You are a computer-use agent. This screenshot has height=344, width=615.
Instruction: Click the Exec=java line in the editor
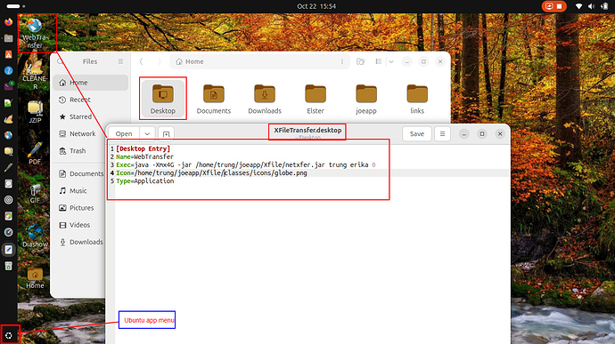[245, 164]
